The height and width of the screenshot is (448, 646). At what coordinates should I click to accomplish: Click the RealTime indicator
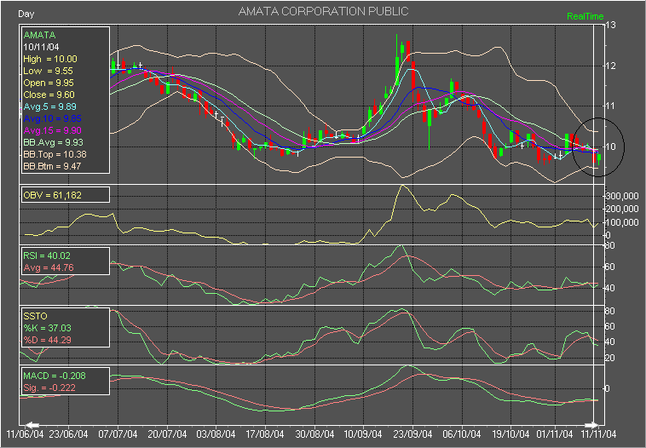[585, 16]
